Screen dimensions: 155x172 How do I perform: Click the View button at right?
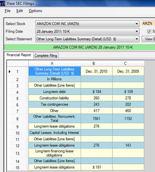coord(148,39)
